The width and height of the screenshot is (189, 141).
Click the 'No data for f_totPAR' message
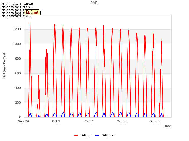(17, 4)
